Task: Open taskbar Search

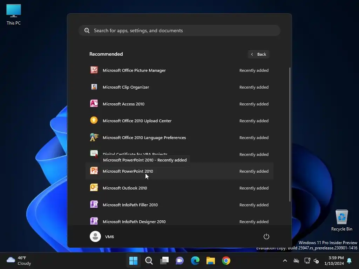Action: [149, 261]
